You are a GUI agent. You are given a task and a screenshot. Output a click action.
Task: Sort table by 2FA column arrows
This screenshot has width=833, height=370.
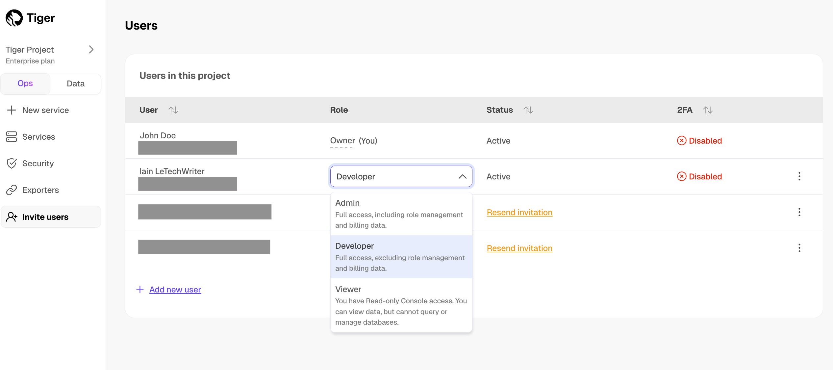(x=708, y=110)
